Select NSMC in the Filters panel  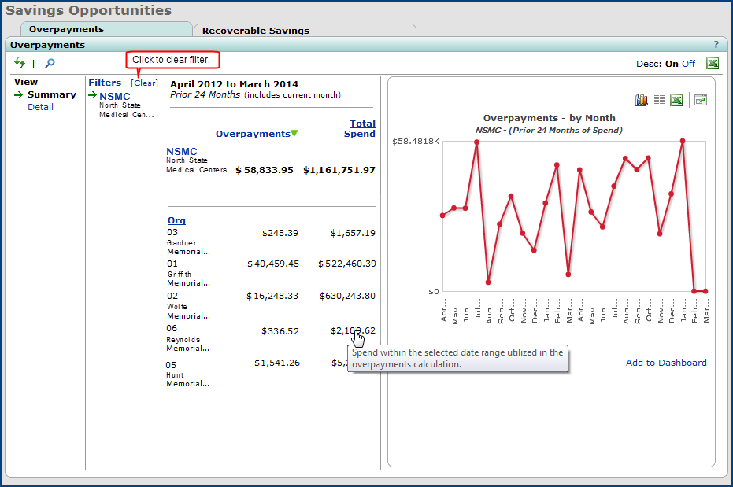[114, 96]
